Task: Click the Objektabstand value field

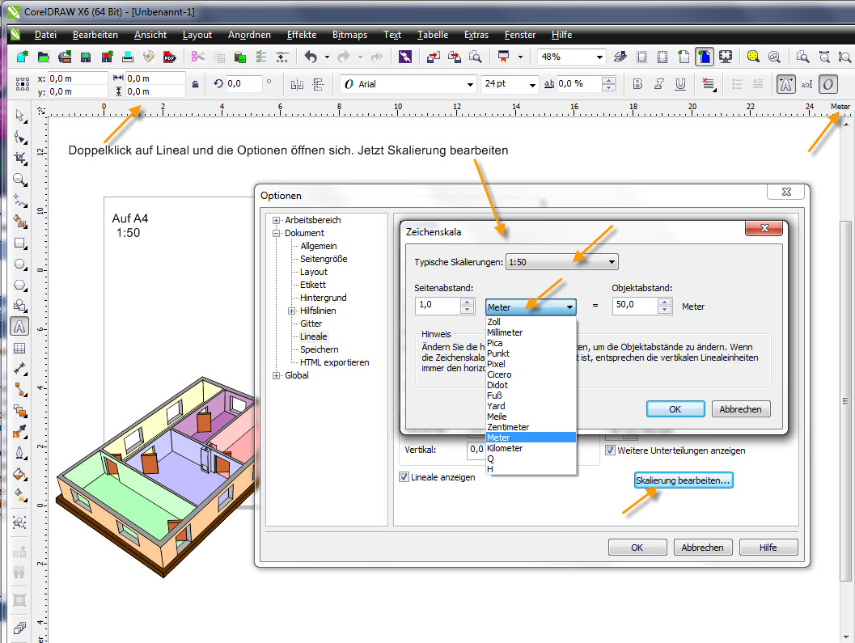Action: 635,306
